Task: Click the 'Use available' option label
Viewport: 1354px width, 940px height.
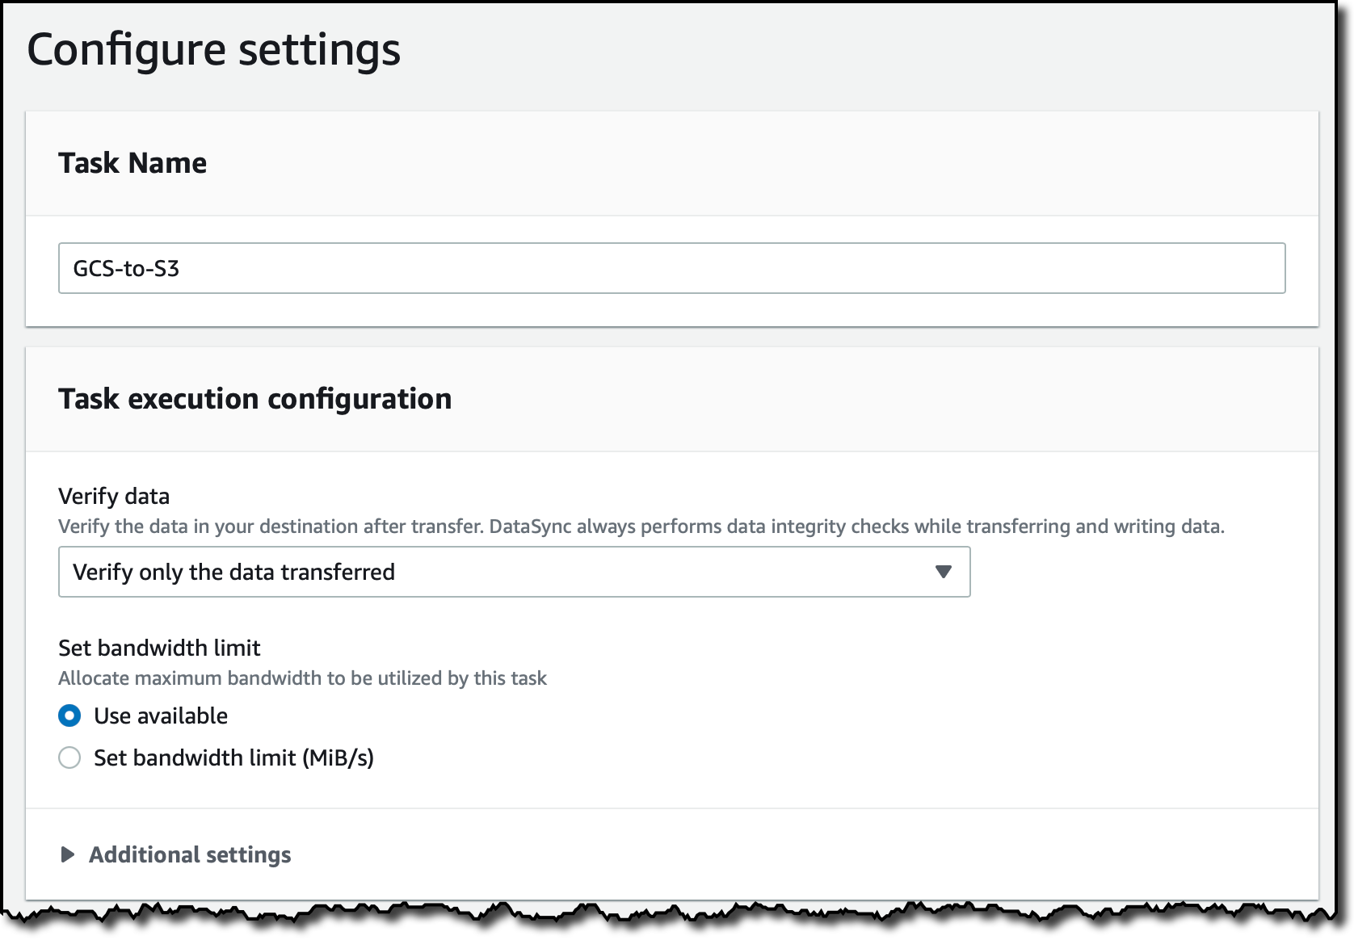Action: (161, 715)
